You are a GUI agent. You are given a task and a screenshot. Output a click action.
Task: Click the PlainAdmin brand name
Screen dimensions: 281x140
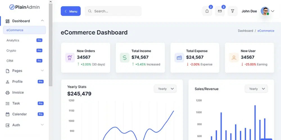28,7
